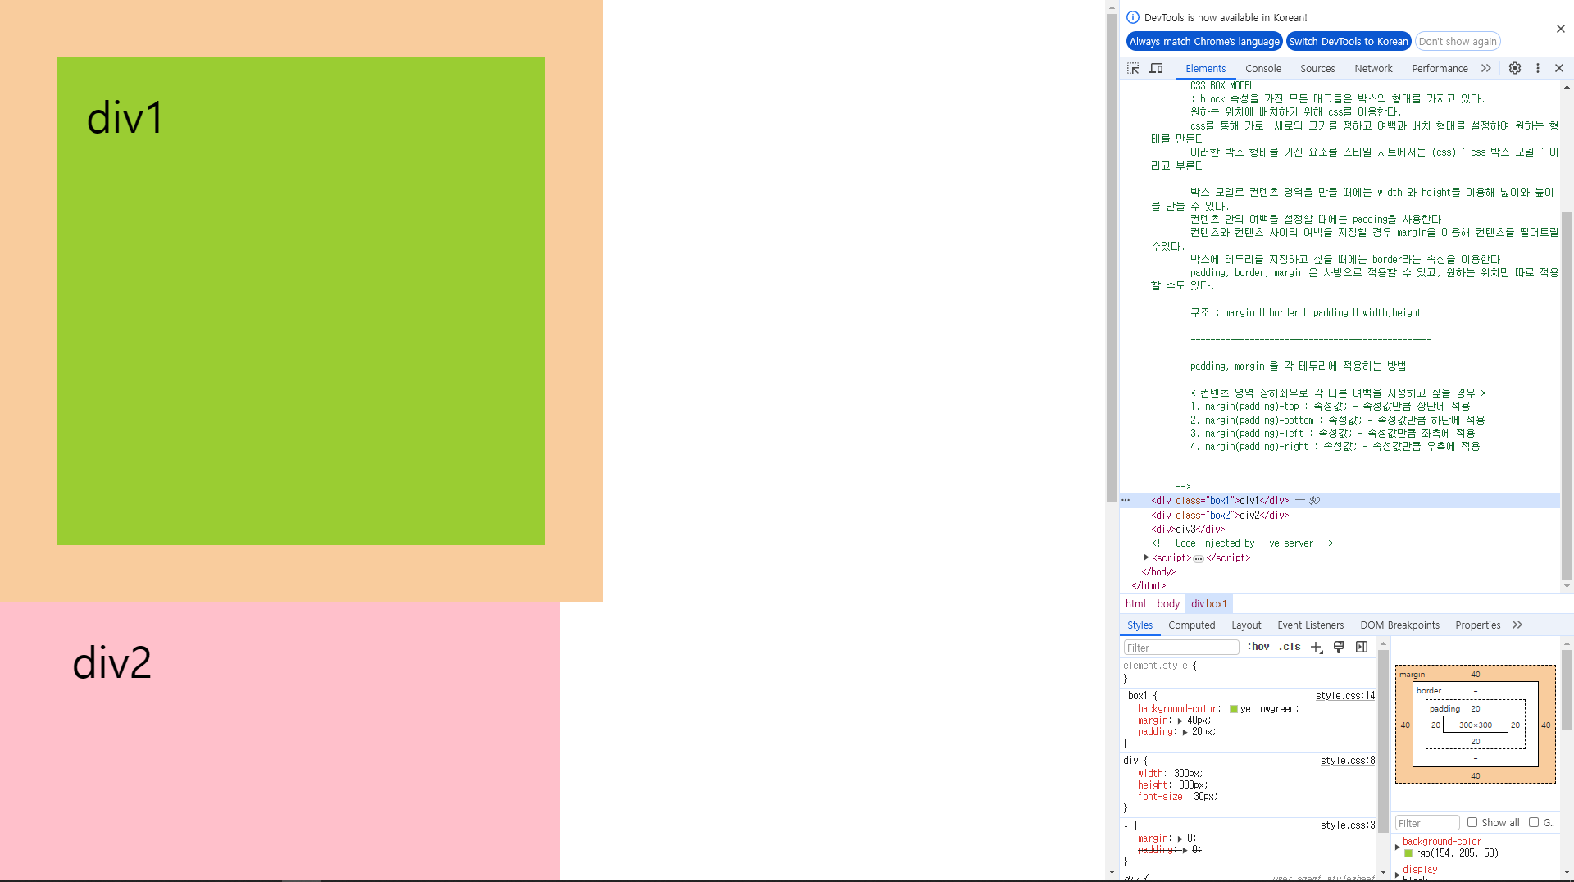
Task: Open the style.css:14 source link
Action: click(x=1345, y=695)
